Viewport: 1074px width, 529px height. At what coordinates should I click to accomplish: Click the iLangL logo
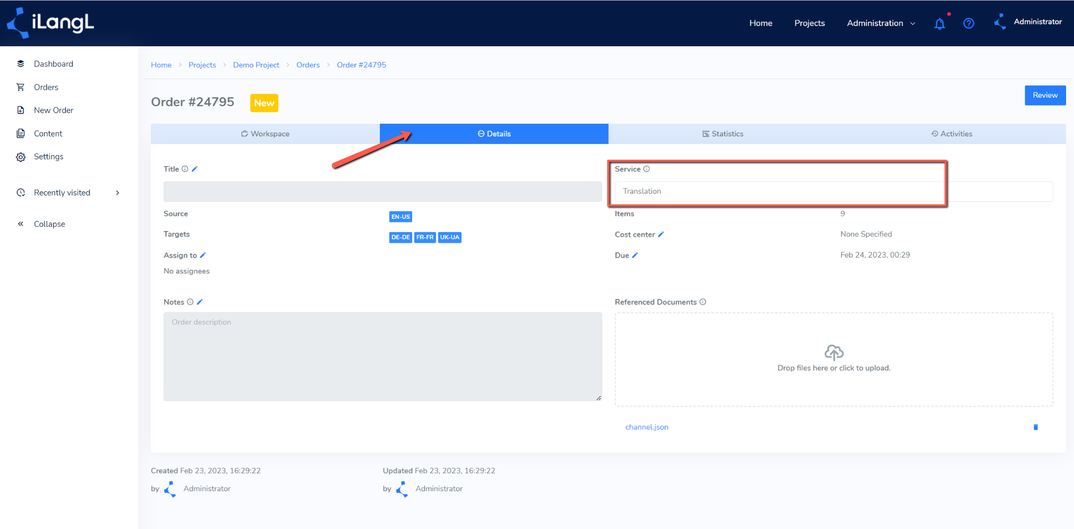point(50,23)
